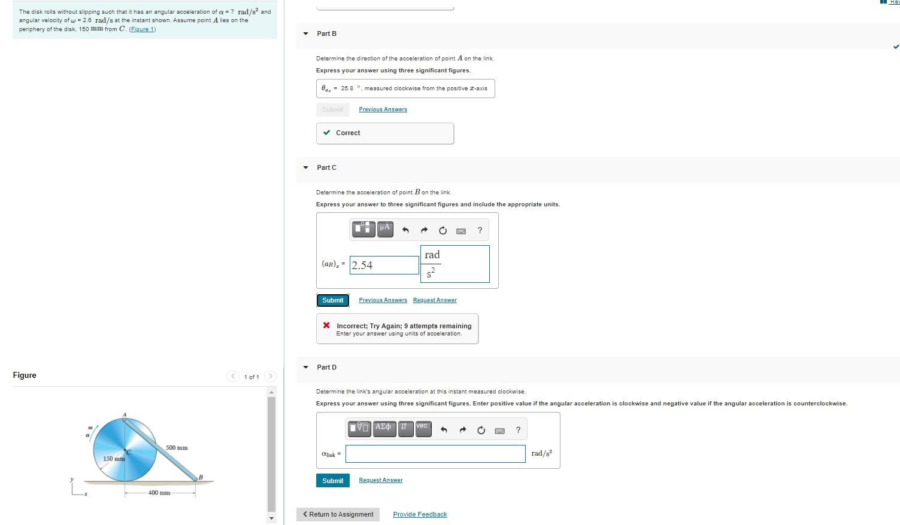Go to the previous figure
Viewport: 900px width, 525px height.
pos(233,376)
